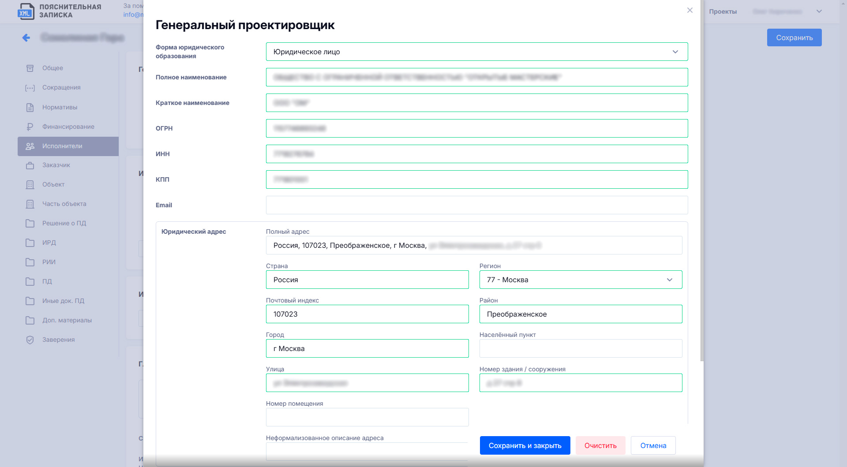The image size is (847, 467).
Task: Click the ИРД folder icon
Action: coord(30,243)
